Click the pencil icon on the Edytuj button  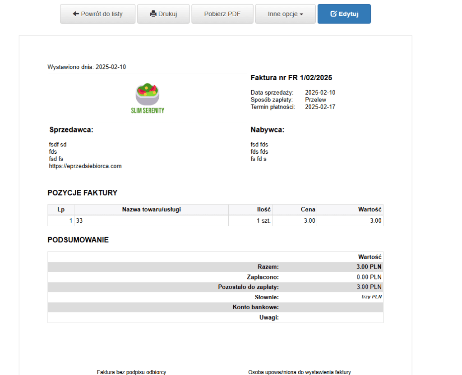click(x=334, y=14)
